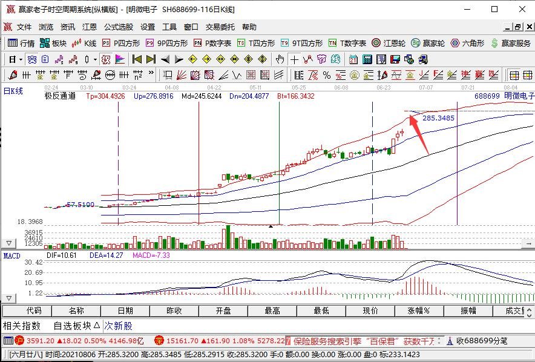This screenshot has height=362, width=535.
Task: Open the calendar icon showing 21
Action: [x=353, y=60]
